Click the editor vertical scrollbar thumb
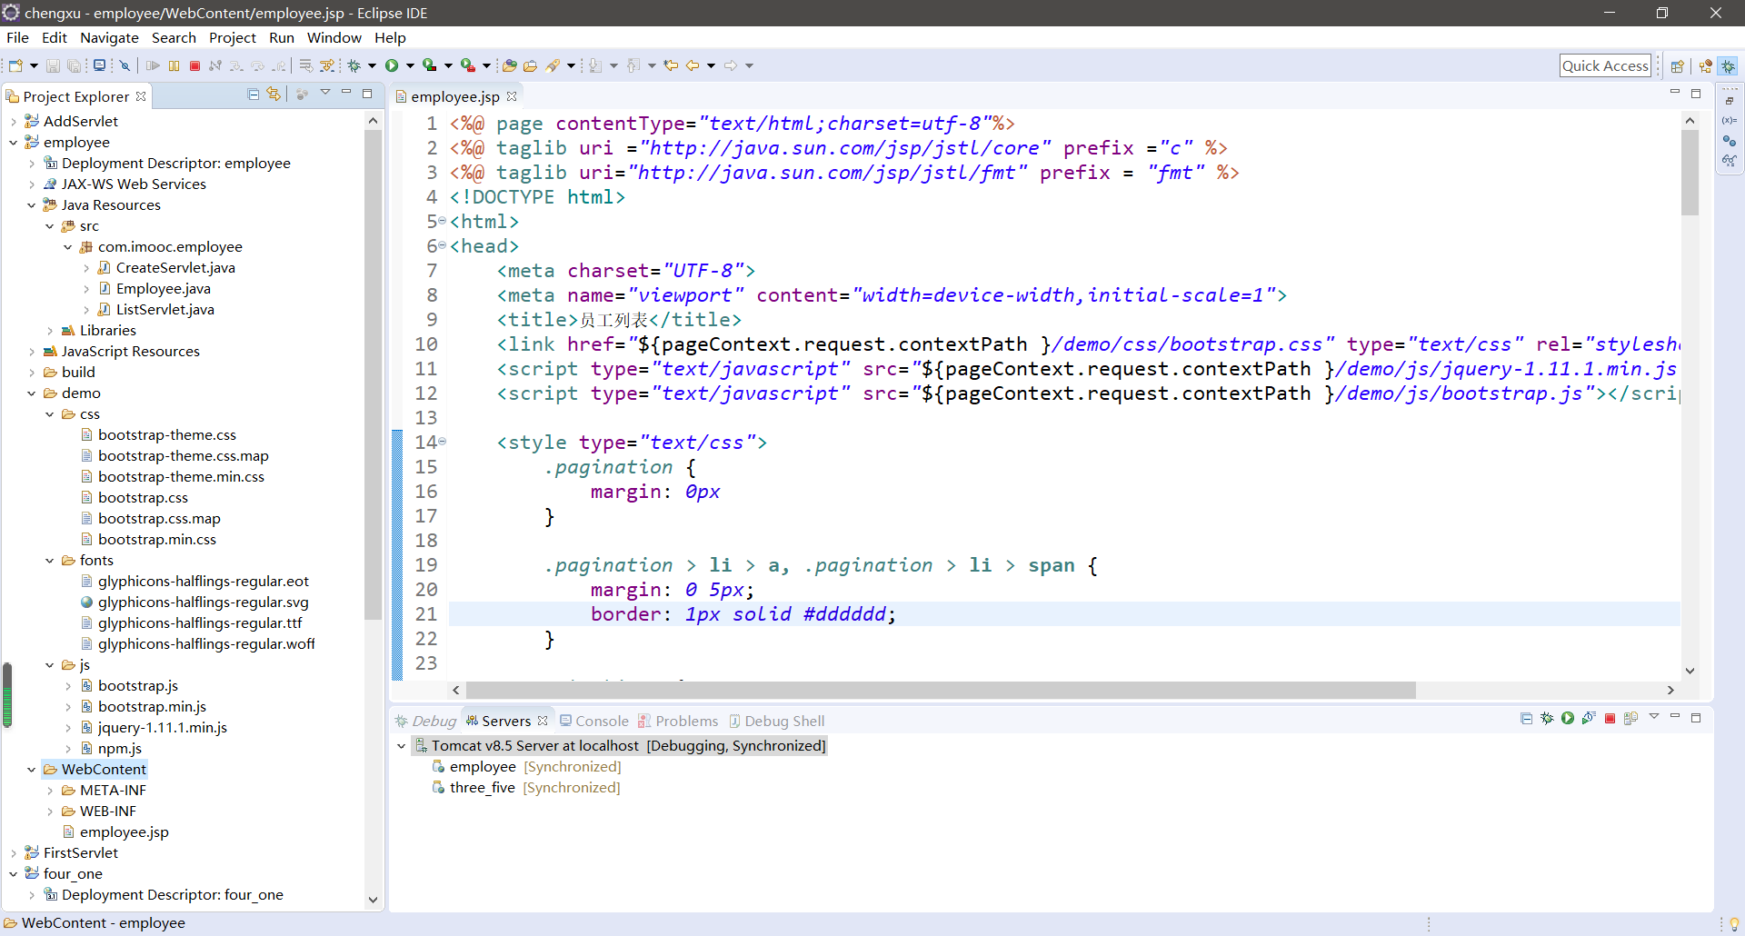The height and width of the screenshot is (936, 1745). point(1690,173)
